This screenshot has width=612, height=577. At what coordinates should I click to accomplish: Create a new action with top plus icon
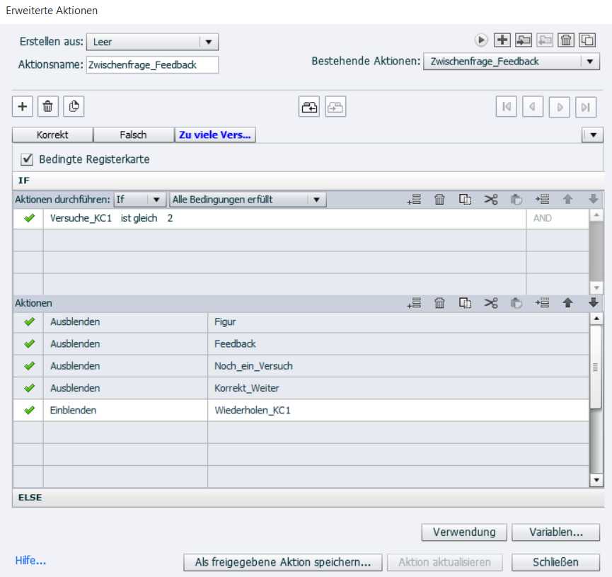pyautogui.click(x=502, y=40)
